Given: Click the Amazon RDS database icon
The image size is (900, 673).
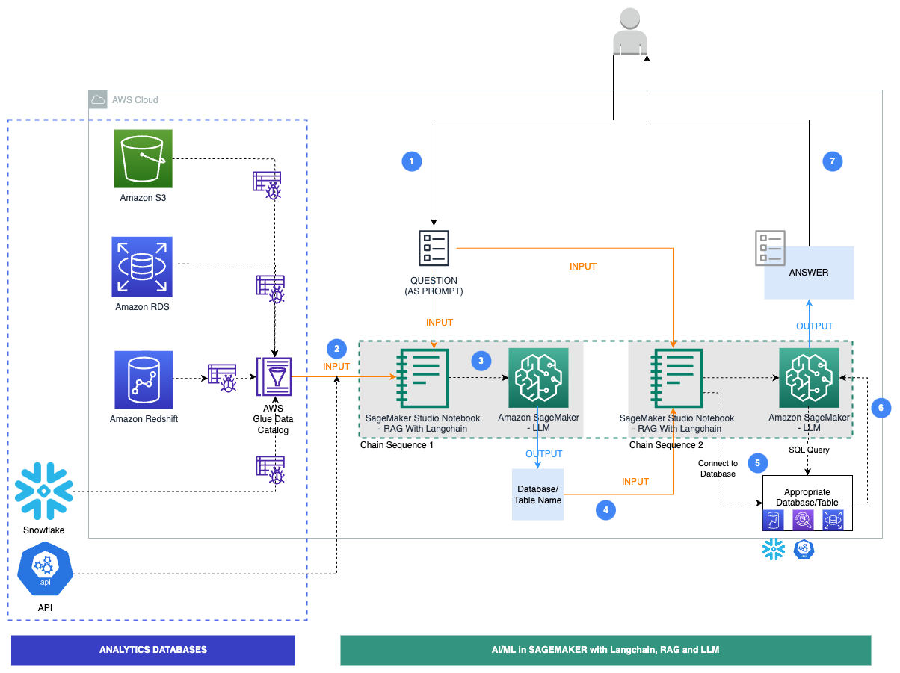Looking at the screenshot, I should click(142, 267).
